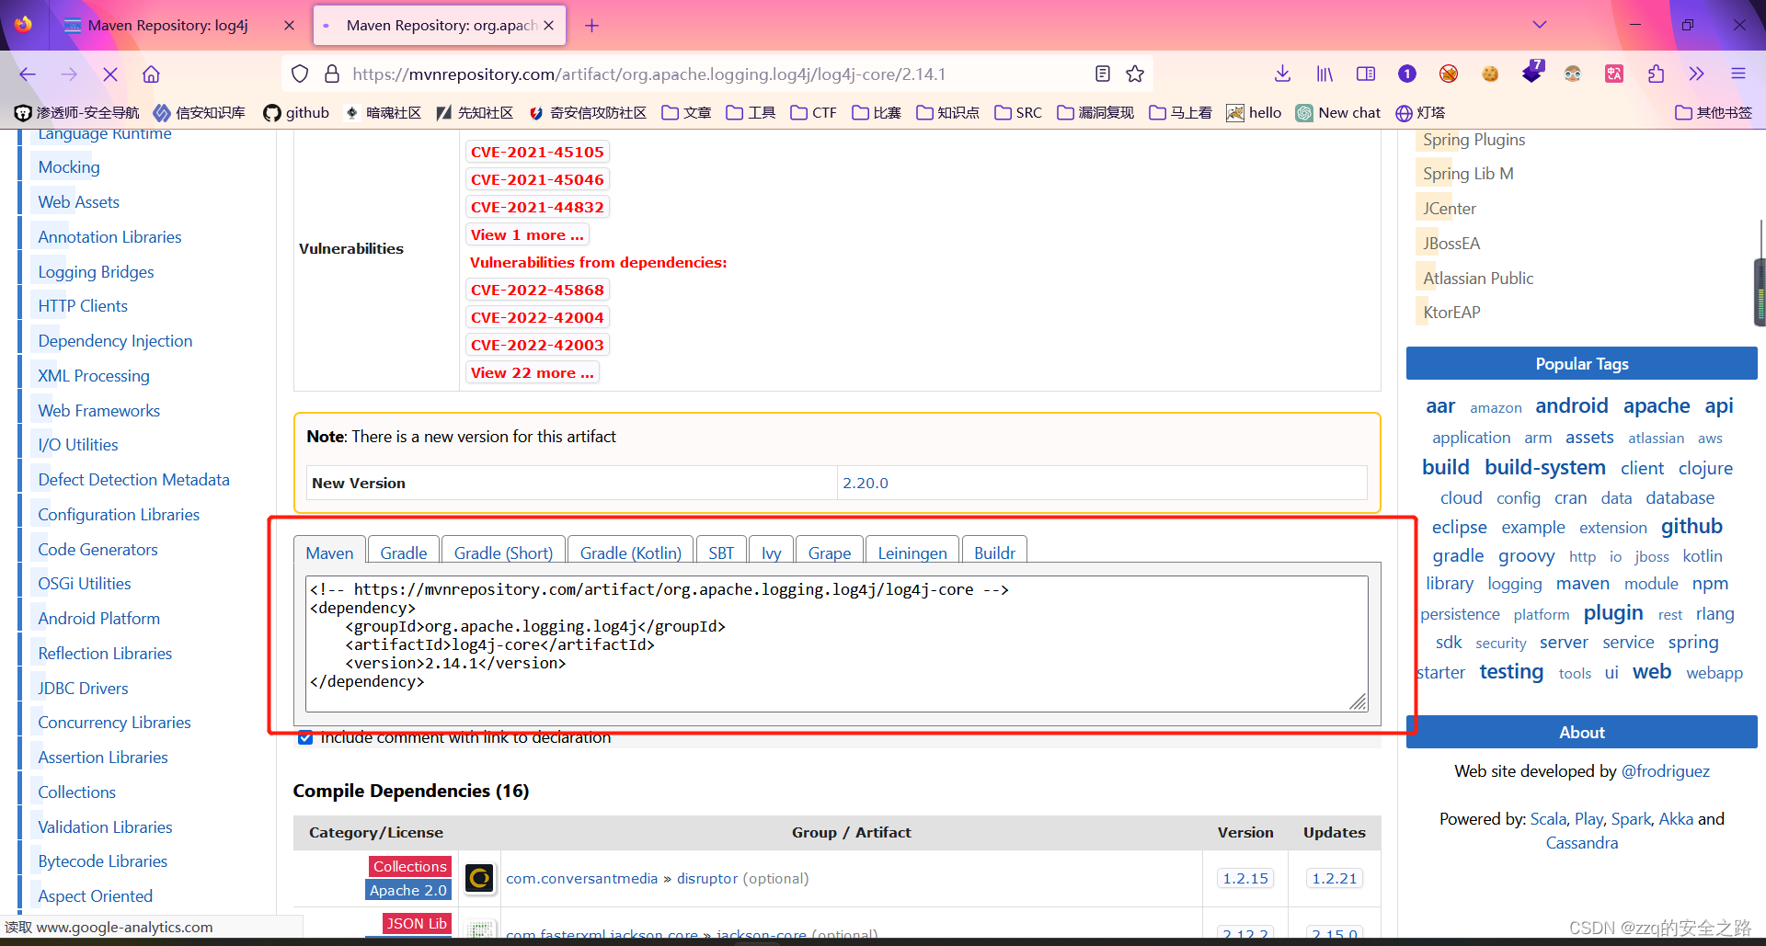Open the translate extension icon
The image size is (1766, 946).
1614,74
